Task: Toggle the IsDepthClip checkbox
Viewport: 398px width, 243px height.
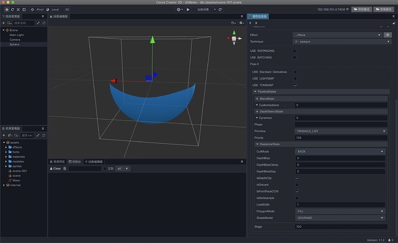Action: 296,178
